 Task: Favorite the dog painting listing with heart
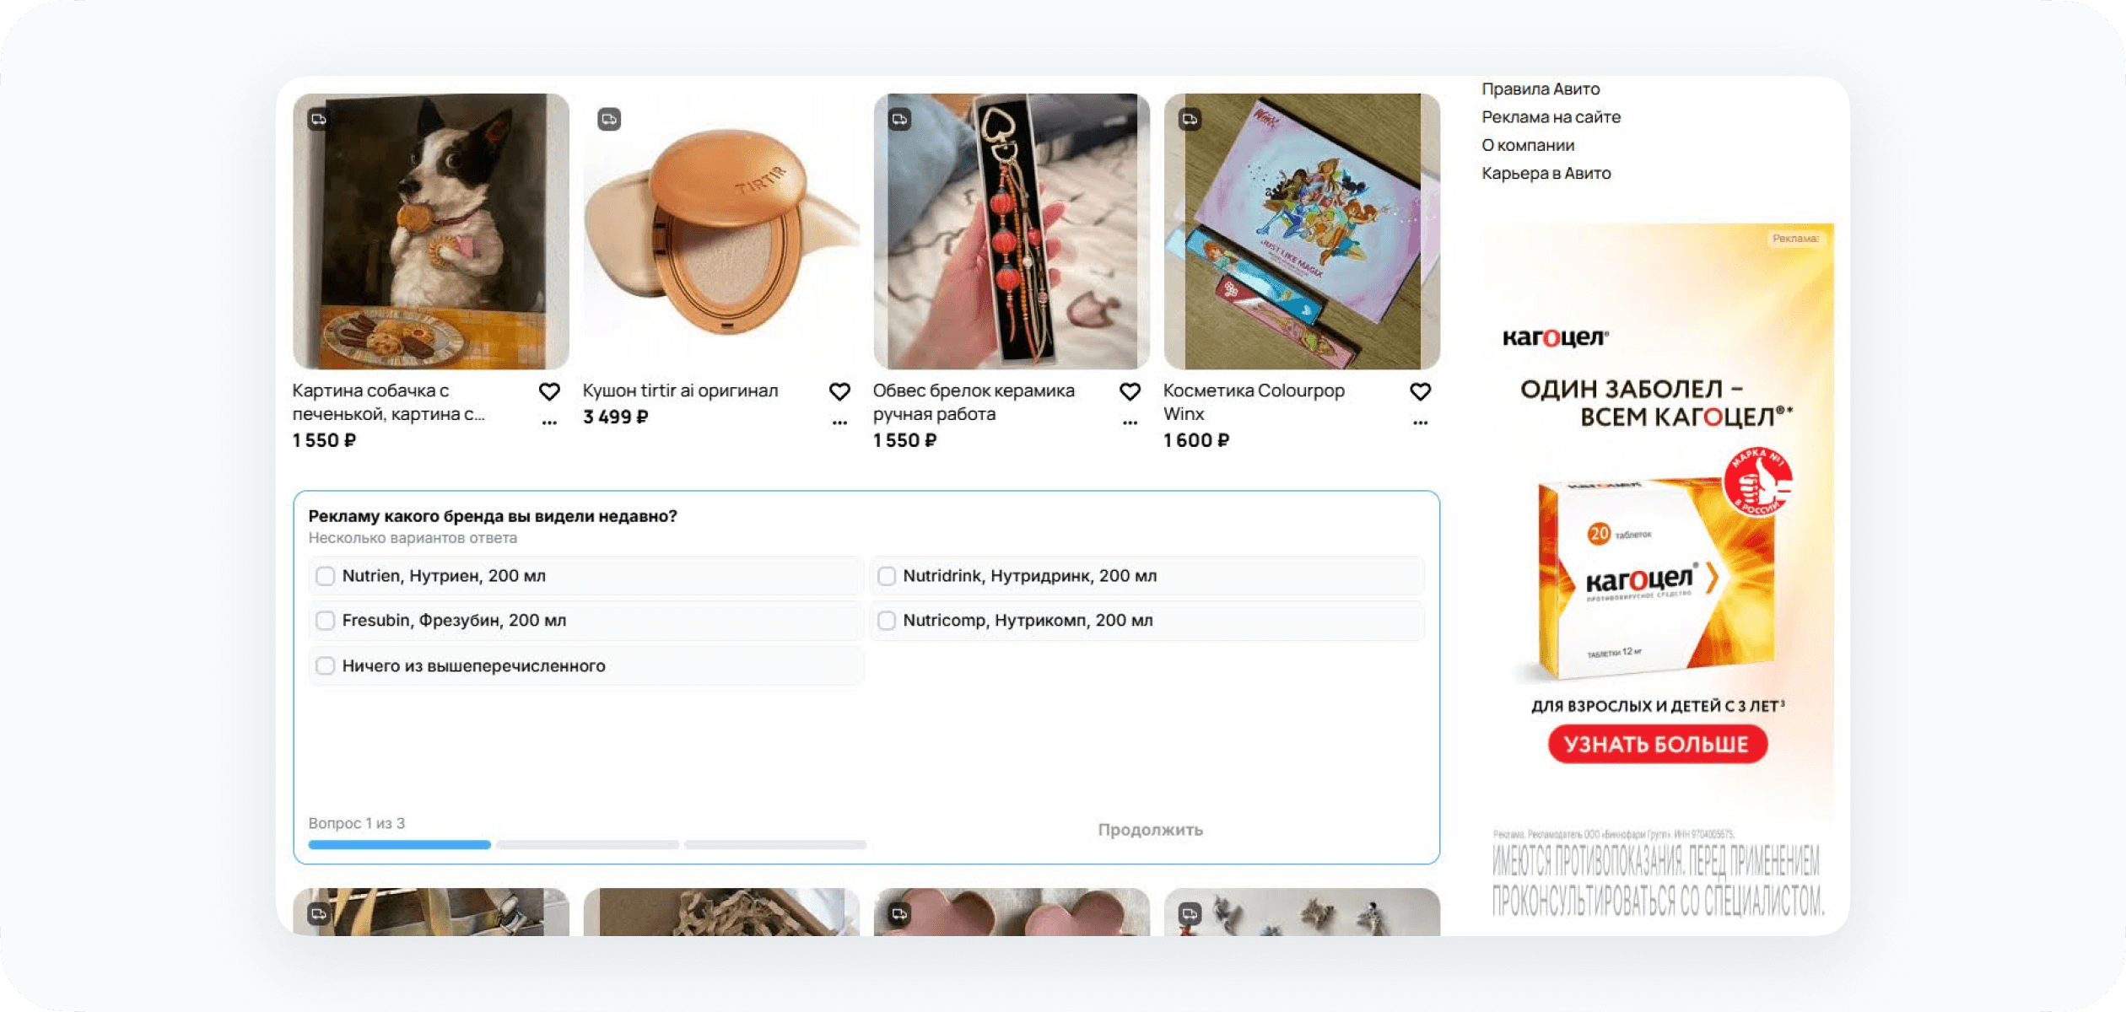click(549, 391)
